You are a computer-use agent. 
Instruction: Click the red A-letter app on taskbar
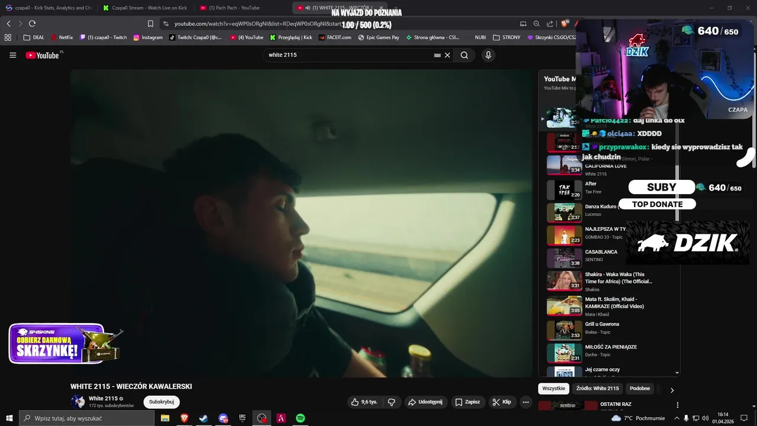[282, 418]
